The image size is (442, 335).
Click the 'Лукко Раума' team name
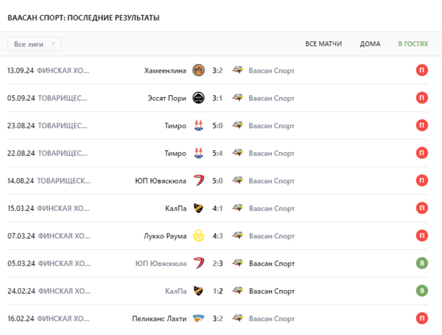click(x=165, y=236)
